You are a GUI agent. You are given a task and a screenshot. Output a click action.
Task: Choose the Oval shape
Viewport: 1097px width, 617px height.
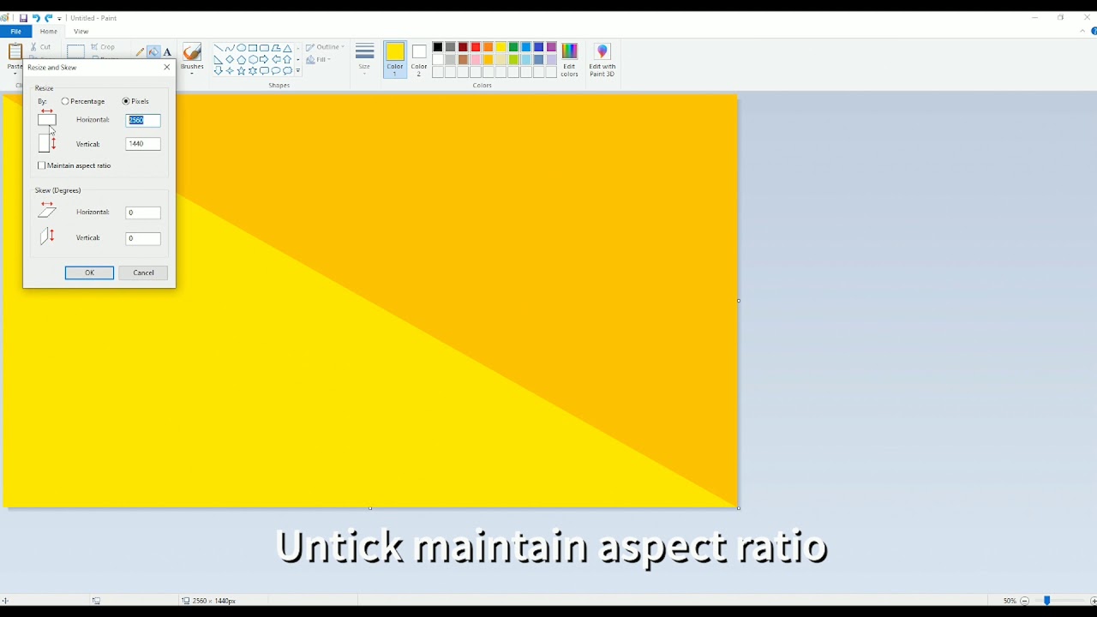click(242, 48)
